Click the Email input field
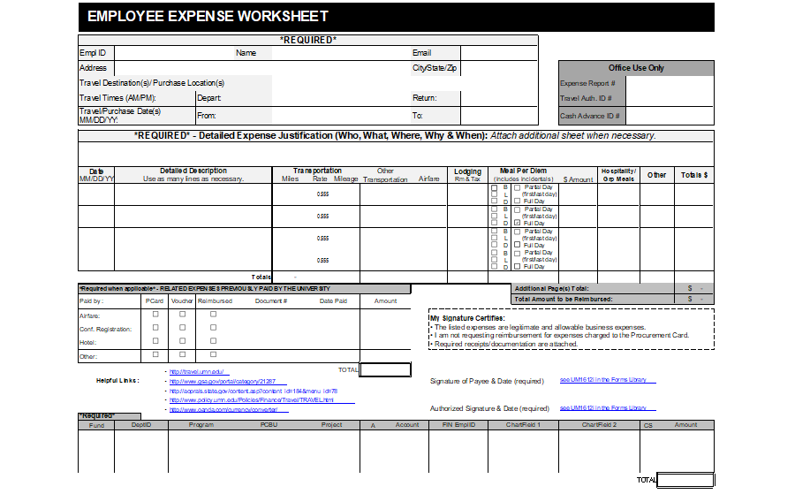The height and width of the screenshot is (494, 795). pos(499,53)
